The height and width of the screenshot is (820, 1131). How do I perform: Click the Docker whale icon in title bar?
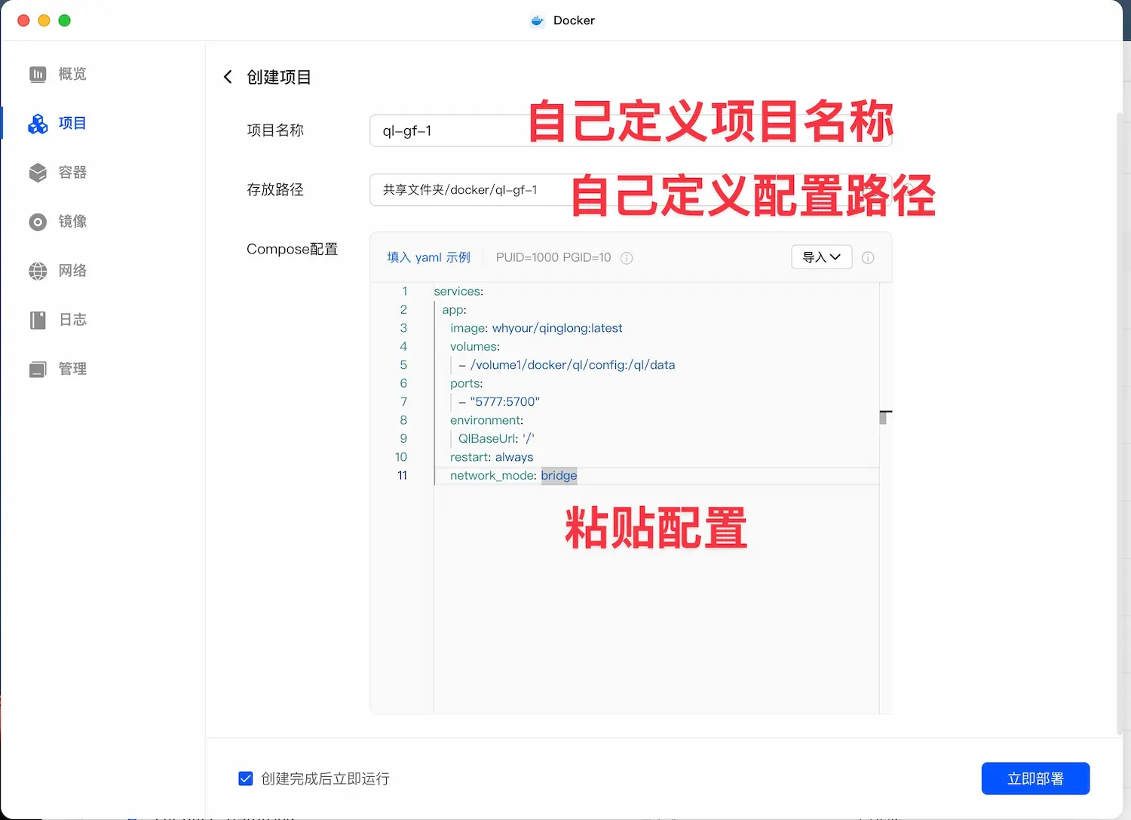coord(538,20)
